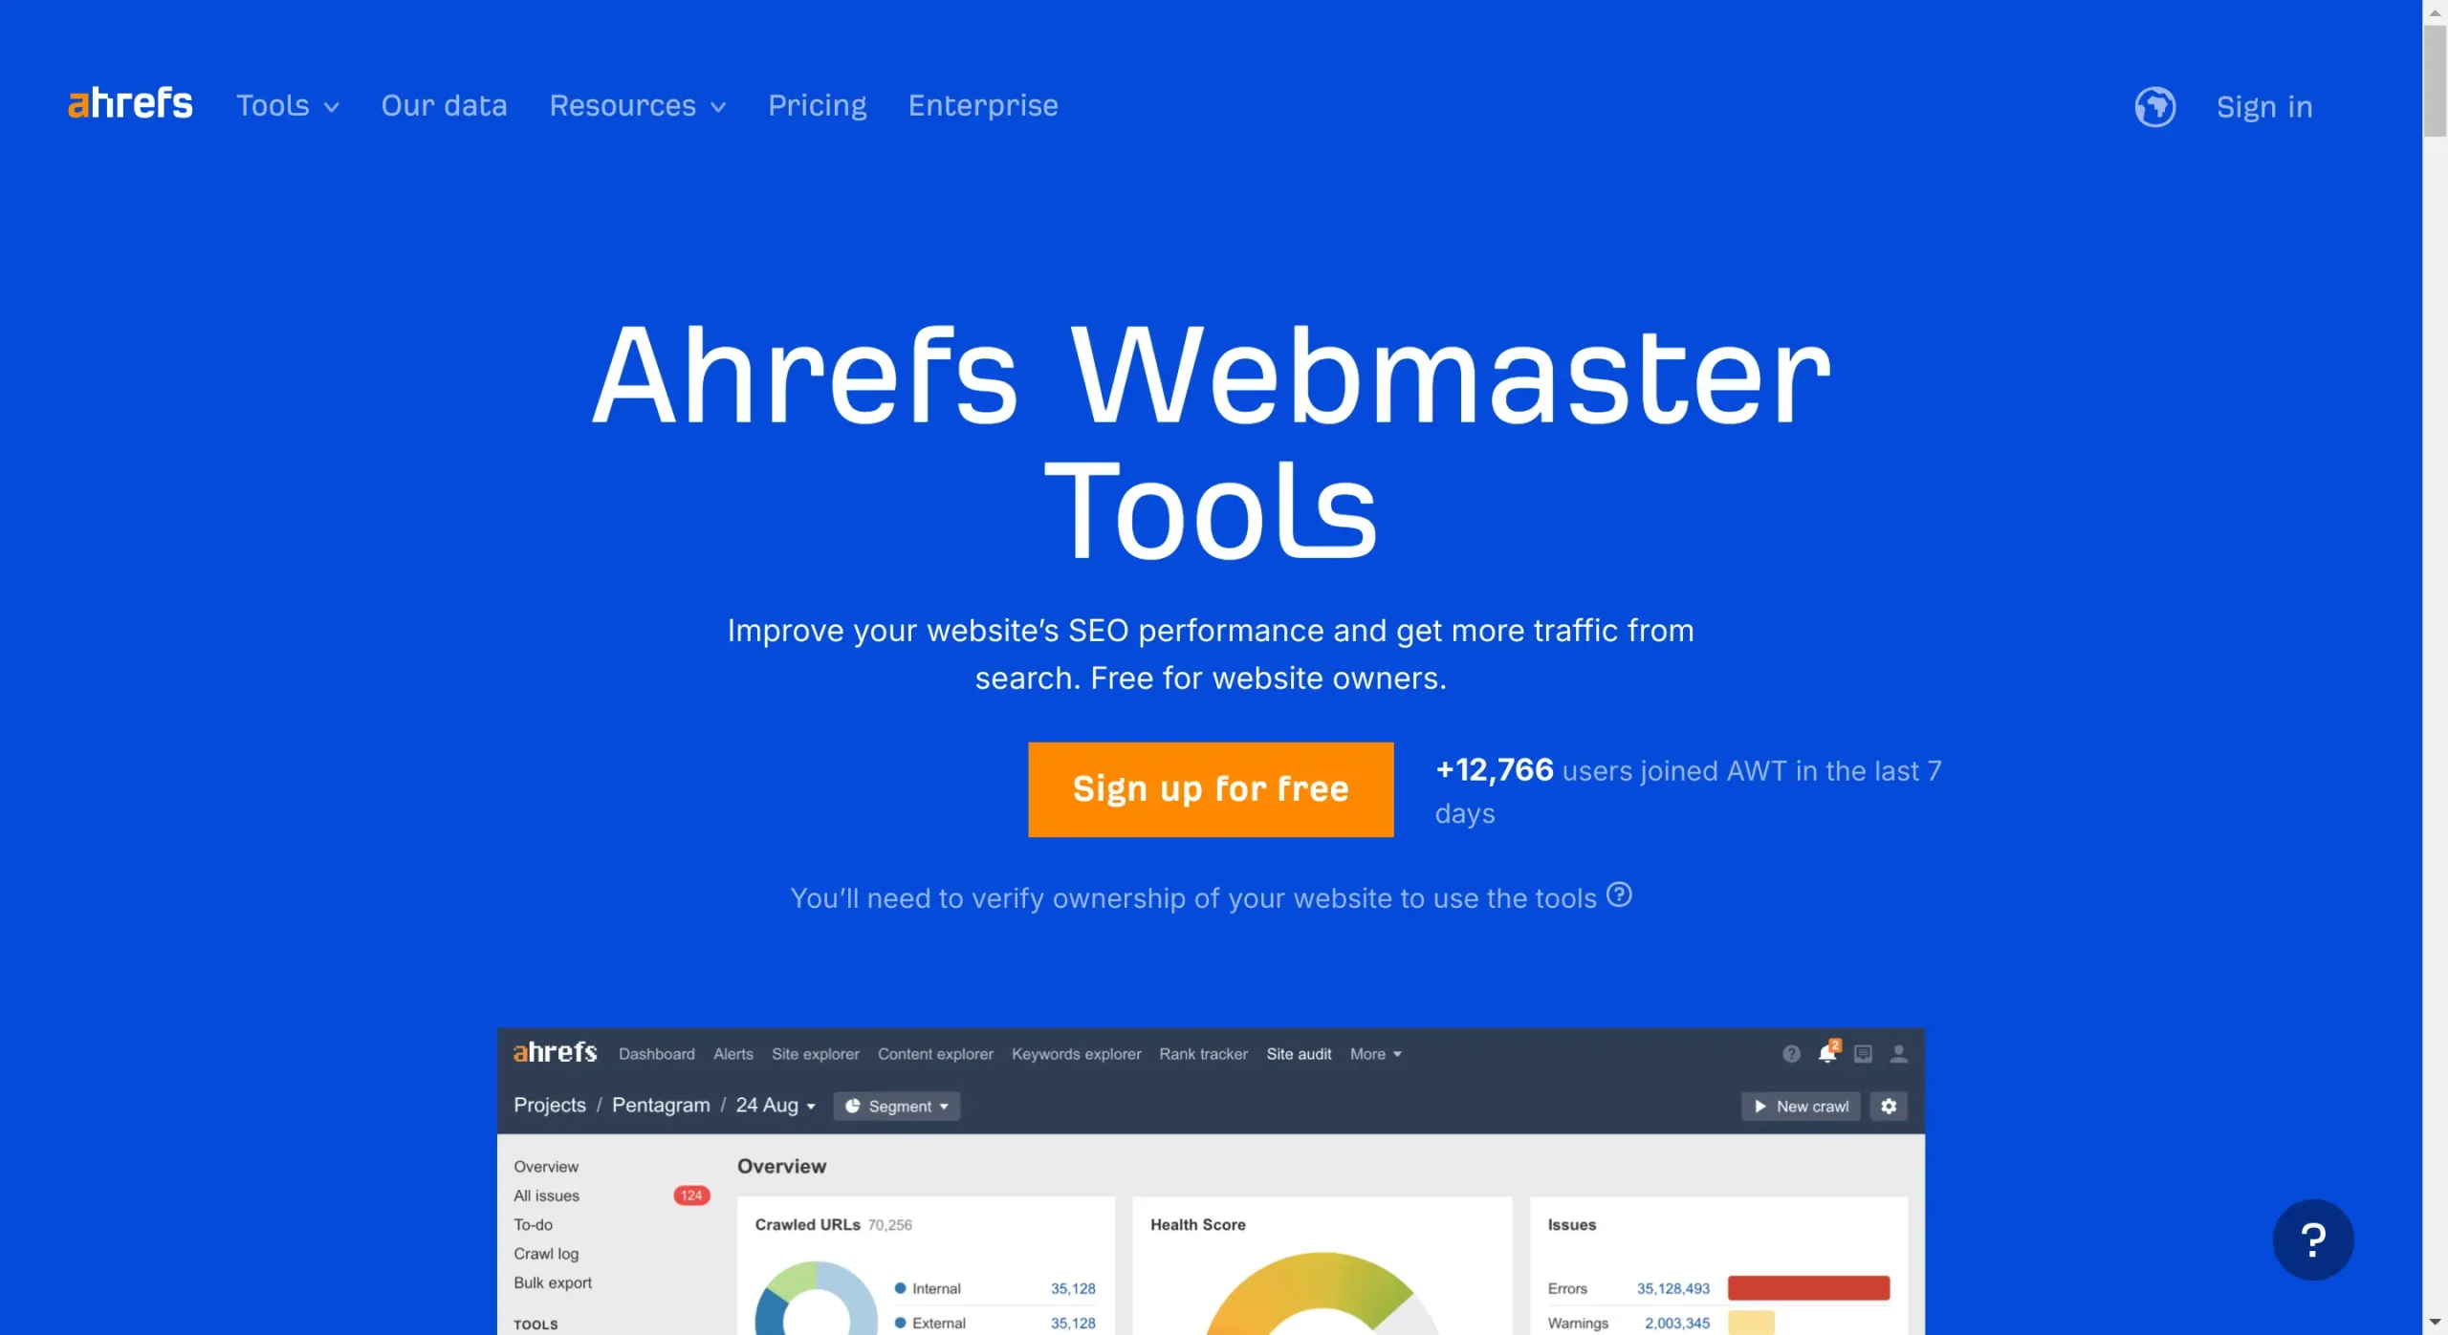Image resolution: width=2448 pixels, height=1335 pixels.
Task: Click the Overview sidebar item
Action: tap(546, 1166)
